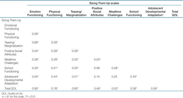Select the 0.20* Positive Social Attributes cell
183x98 pixels.
(97, 59)
